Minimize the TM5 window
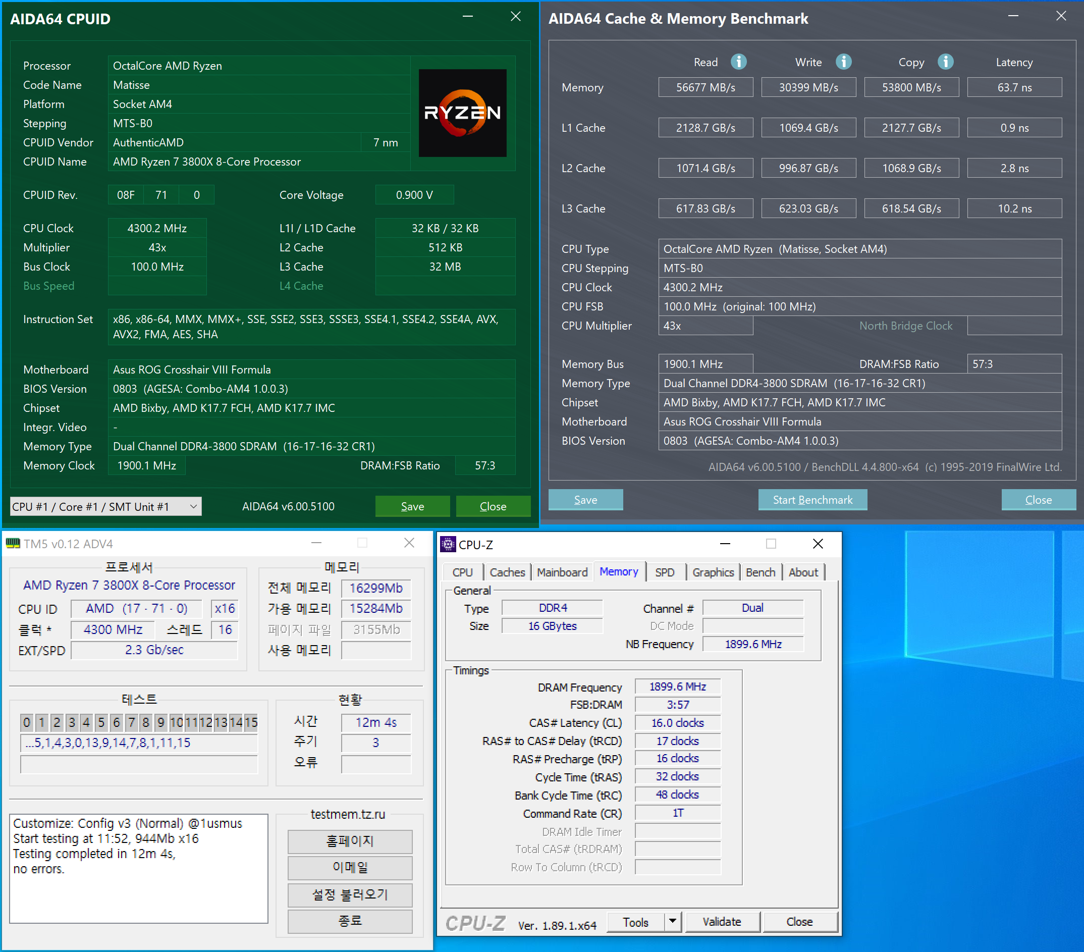Screen dimensions: 1084x952 click(x=316, y=543)
